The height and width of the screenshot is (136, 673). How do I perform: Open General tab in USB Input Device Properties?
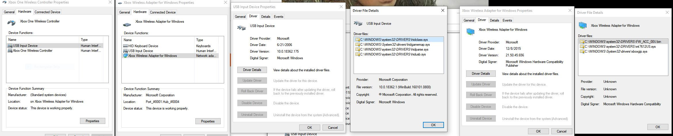(240, 16)
